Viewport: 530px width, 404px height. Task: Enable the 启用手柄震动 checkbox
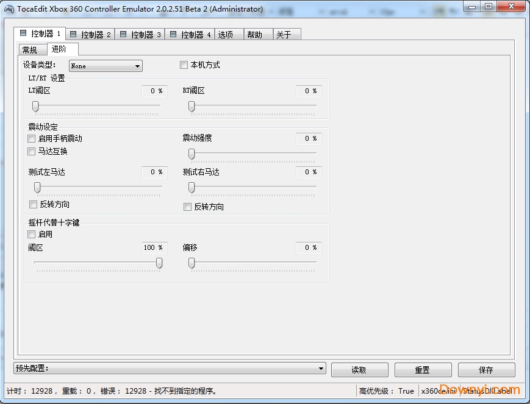[x=31, y=138]
